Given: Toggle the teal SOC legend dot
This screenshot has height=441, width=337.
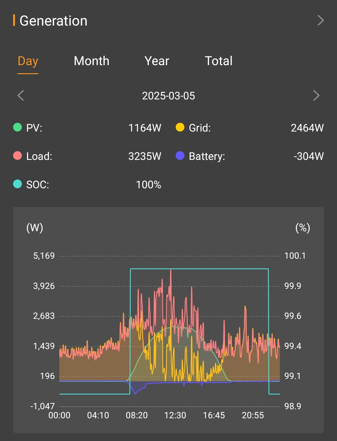Looking at the screenshot, I should point(17,184).
